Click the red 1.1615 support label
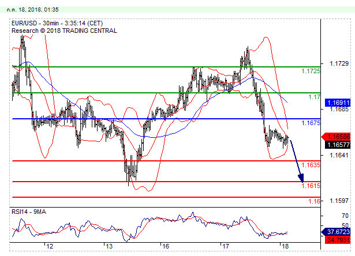355x256 pixels. 311,186
